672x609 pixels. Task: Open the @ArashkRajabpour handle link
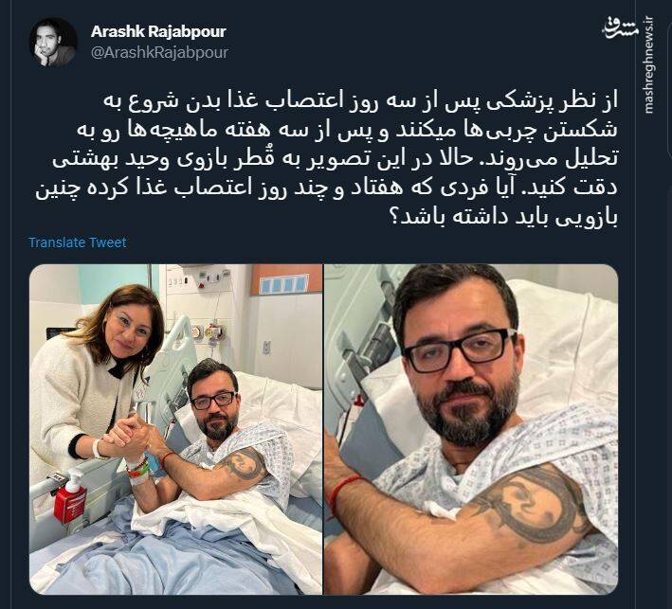159,52
